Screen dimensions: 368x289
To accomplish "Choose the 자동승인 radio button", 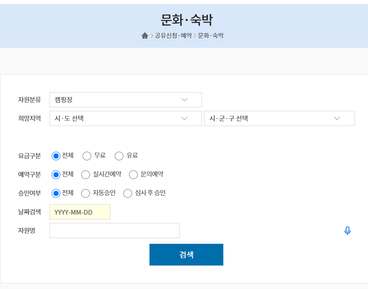I will (86, 193).
